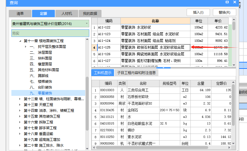The width and height of the screenshot is (247, 151).
Task: Open the 贵州省建筑与装饰工程计价定额(2016) dropdown
Action: tap(50, 24)
